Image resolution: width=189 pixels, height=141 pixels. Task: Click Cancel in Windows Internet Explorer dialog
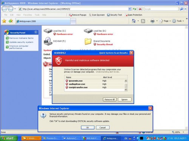(x=103, y=127)
